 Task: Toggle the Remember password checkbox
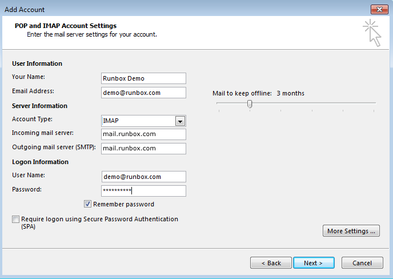pyautogui.click(x=88, y=204)
